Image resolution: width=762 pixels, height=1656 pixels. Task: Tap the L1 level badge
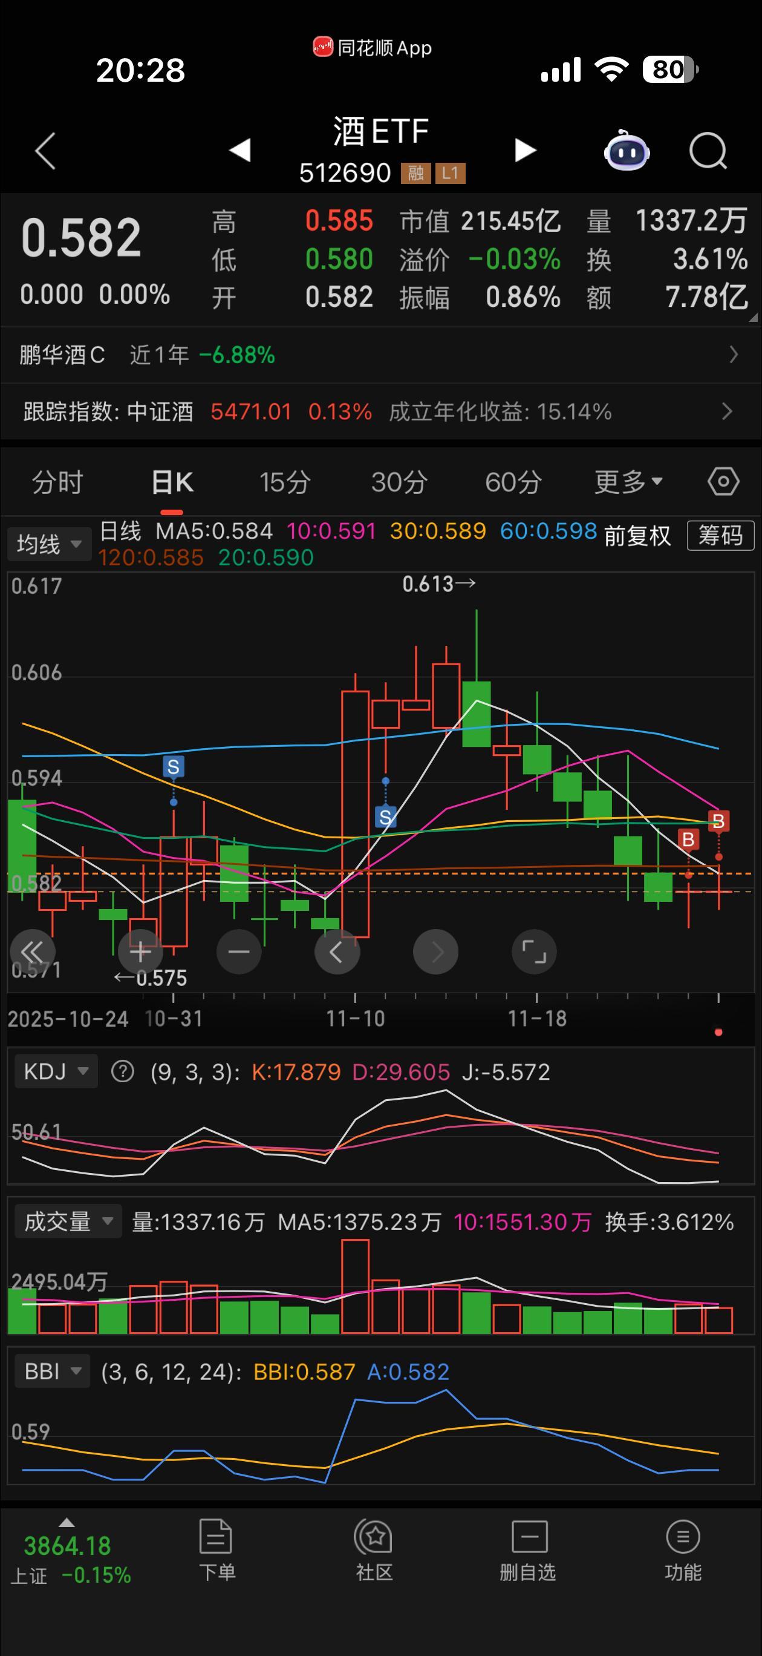(x=450, y=173)
